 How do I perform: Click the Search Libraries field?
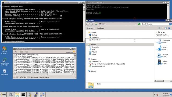(155, 24)
